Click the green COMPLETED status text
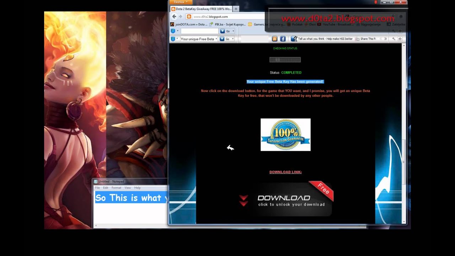The image size is (455, 256). click(x=291, y=73)
